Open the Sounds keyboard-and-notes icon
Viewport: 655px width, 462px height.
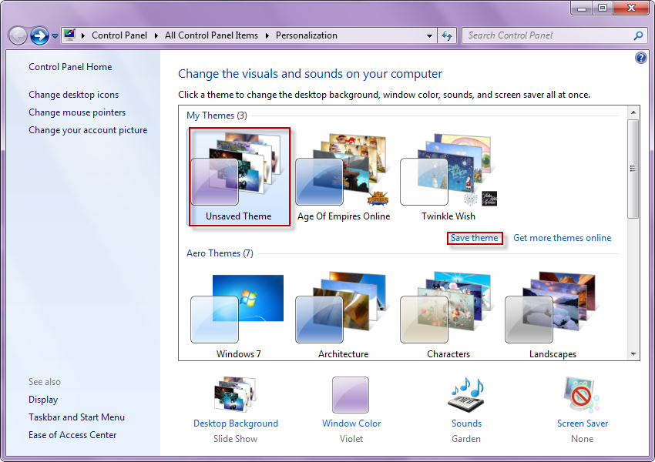[x=467, y=395]
